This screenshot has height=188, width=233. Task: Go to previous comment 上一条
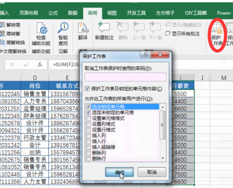(x=139, y=31)
